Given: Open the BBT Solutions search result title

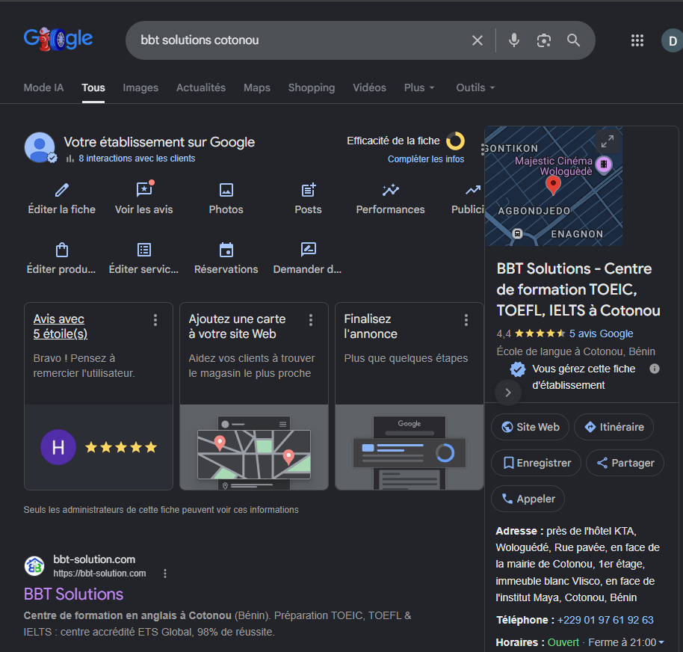Looking at the screenshot, I should pyautogui.click(x=74, y=594).
